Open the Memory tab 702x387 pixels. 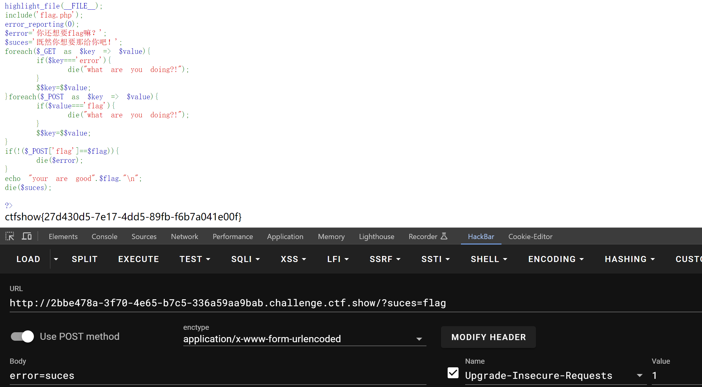coord(331,237)
